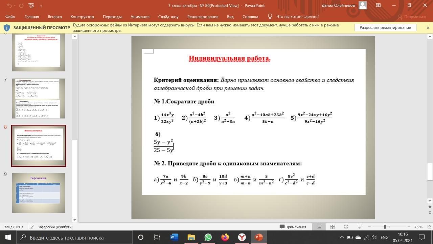Select slide 9 Рефлексия thumbnail
The height and width of the screenshot is (244, 433).
tap(39, 193)
